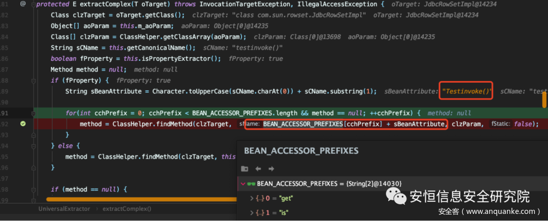This screenshot has height=221, width=548.
Task: Click the orange marker on the vertical scrollbar
Action: (x=544, y=100)
